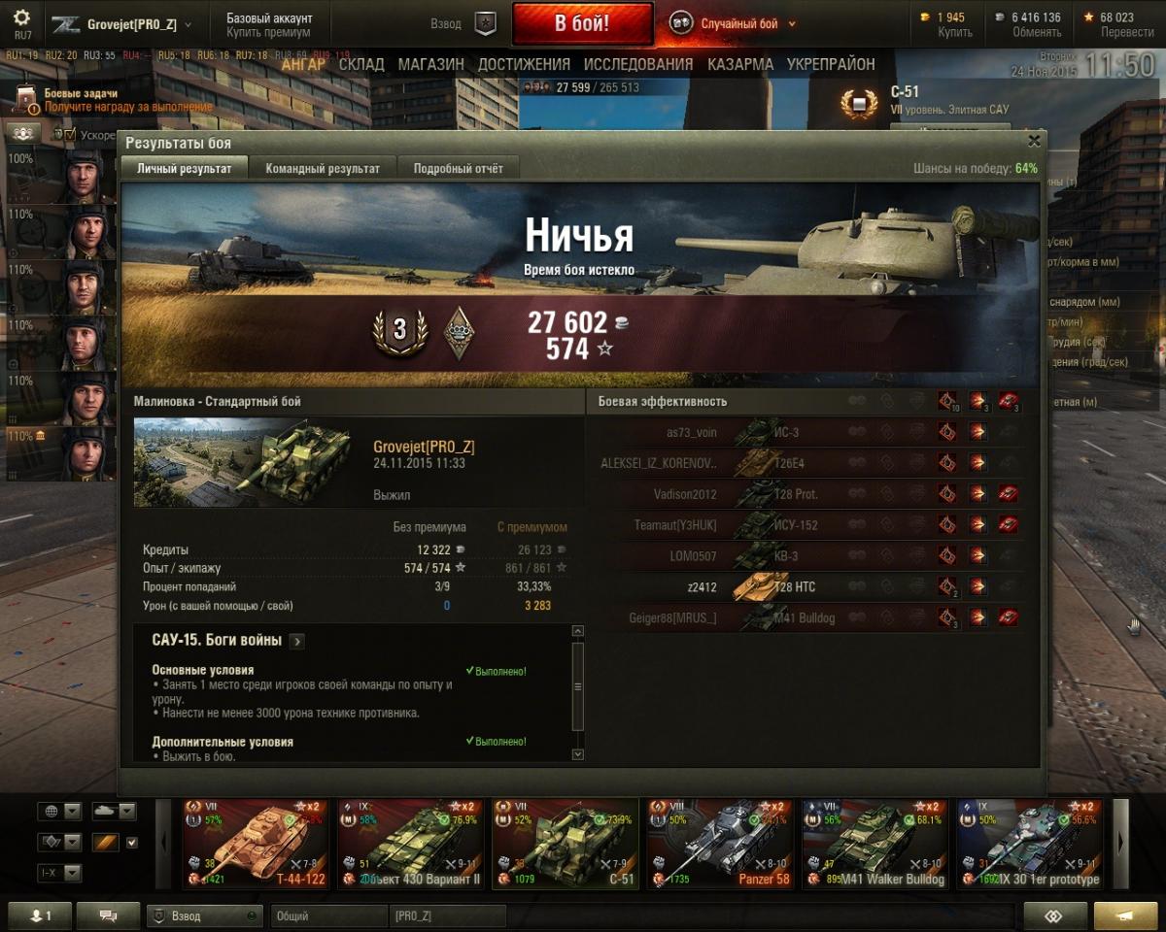Viewport: 1166px width, 932px height.
Task: Toggle the Ускоренное crew training checkbox
Action: point(71,134)
